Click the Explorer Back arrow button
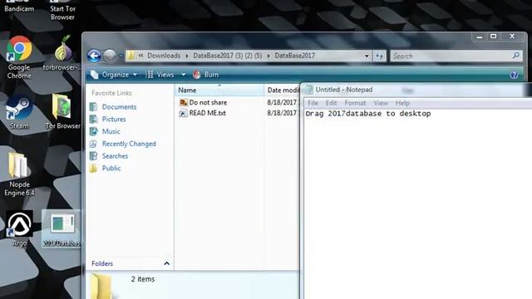The width and height of the screenshot is (532, 299). 94,56
